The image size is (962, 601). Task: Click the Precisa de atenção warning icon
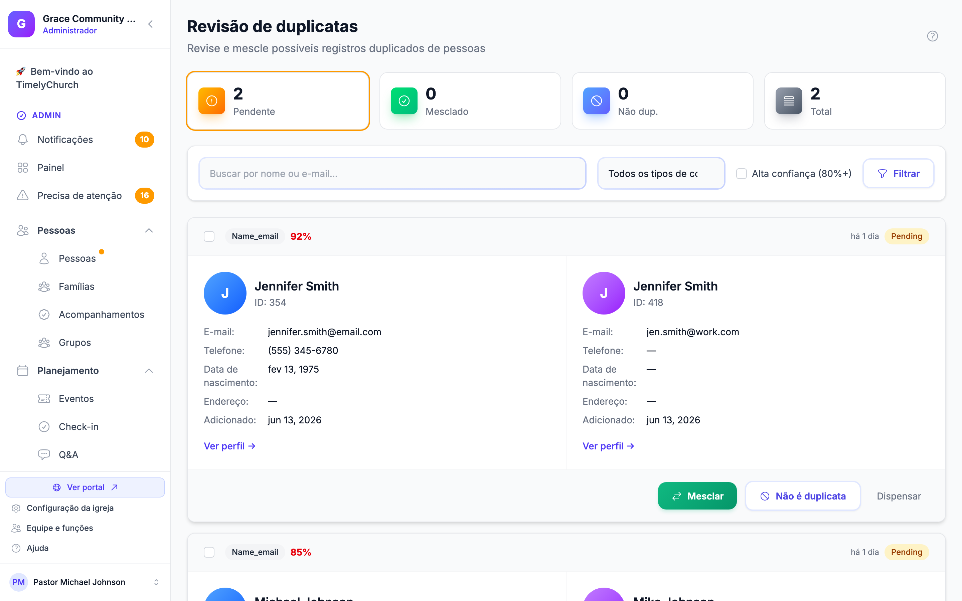(23, 196)
